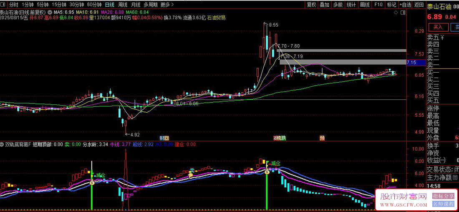Click the 短期顶部: 0.00 indicator value

[x=48, y=144]
